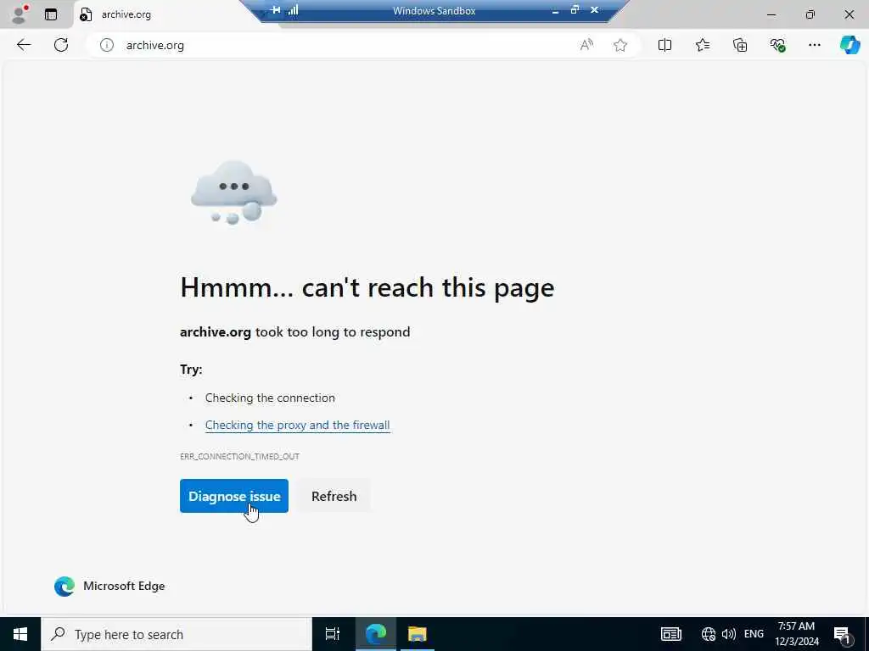Pin the Windows Sandbox connection bar

pyautogui.click(x=276, y=10)
